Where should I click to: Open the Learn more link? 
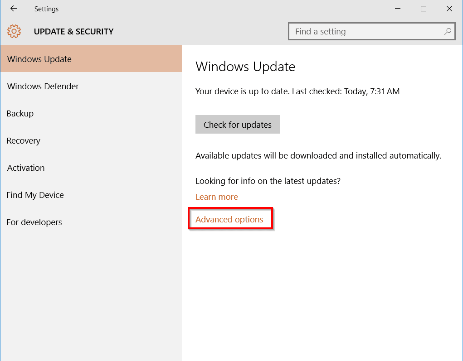point(216,197)
